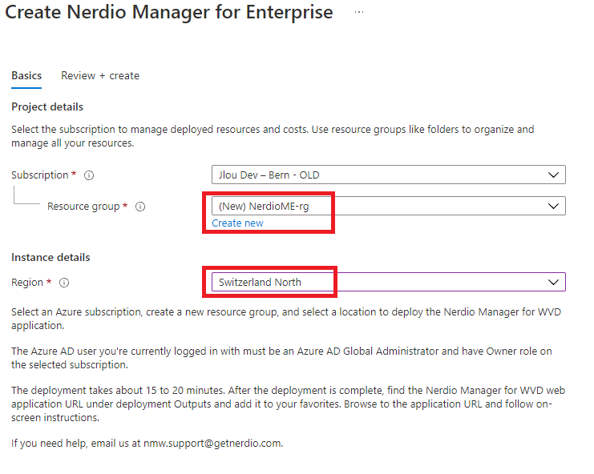
Task: Click the Subscription field label
Action: pos(40,175)
